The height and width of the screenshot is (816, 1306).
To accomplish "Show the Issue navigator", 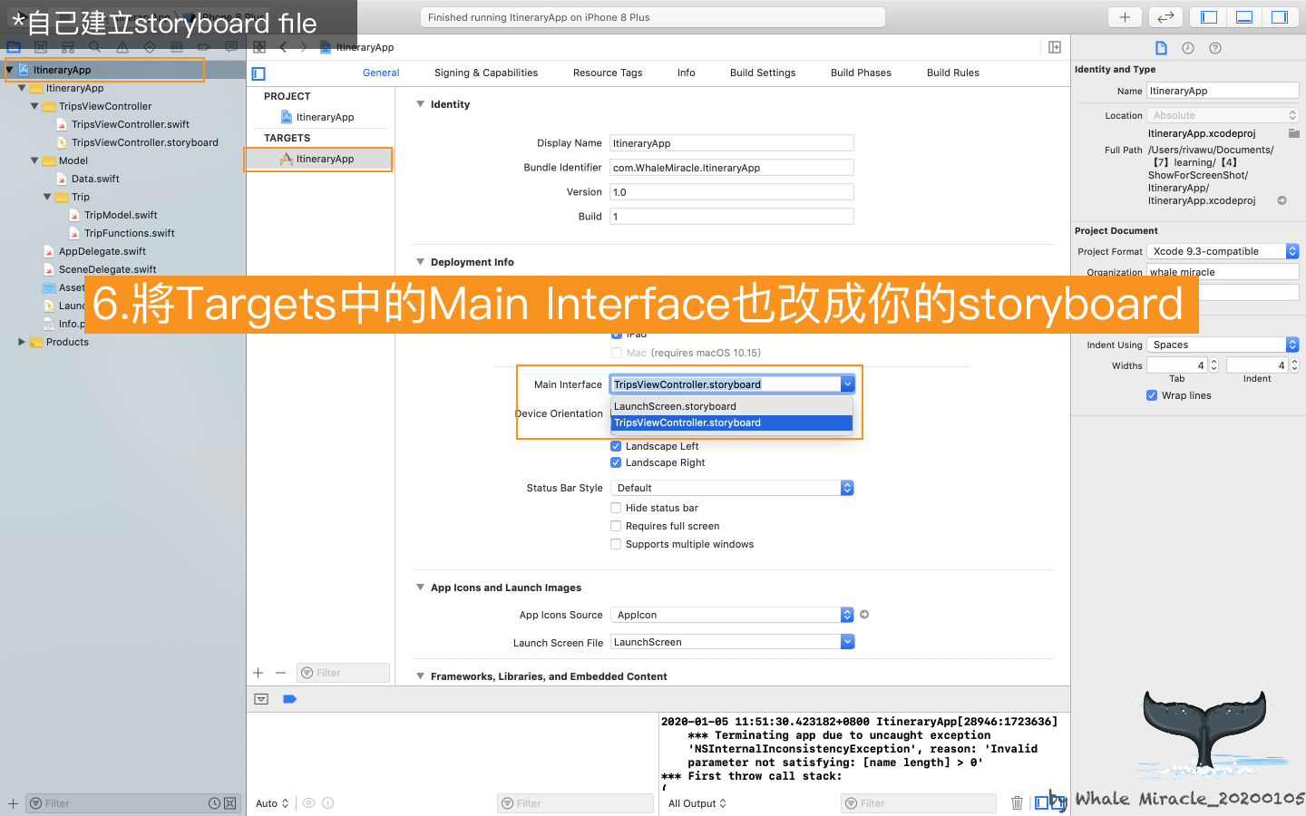I will 122,47.
